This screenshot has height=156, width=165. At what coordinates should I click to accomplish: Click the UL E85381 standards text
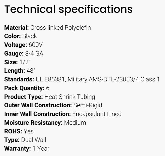pos(50,79)
